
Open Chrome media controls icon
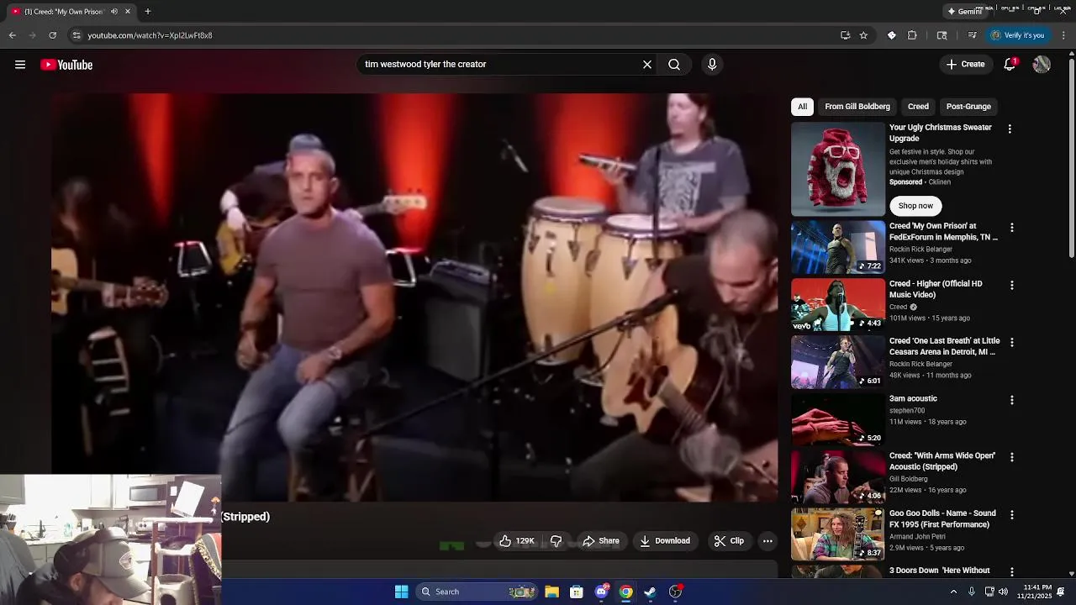(x=972, y=35)
